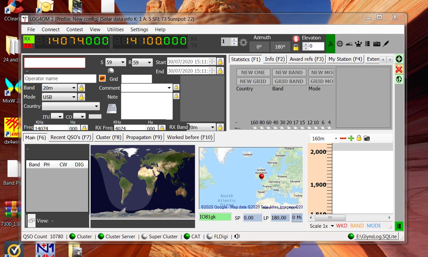Open the File menu
Viewport: 428px width, 257px height.
tap(31, 29)
